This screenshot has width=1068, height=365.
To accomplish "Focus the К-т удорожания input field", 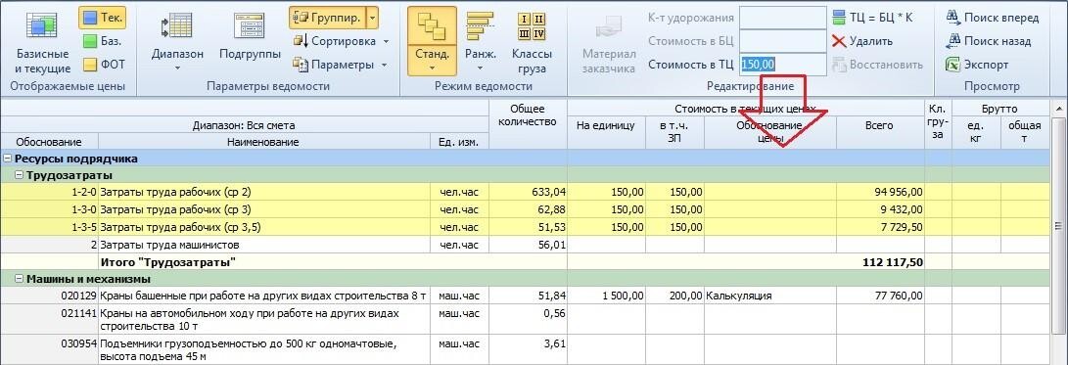I will [x=782, y=18].
